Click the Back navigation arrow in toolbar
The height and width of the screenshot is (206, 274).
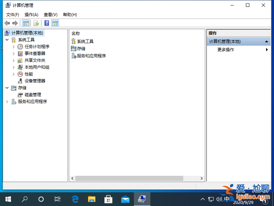[7, 23]
